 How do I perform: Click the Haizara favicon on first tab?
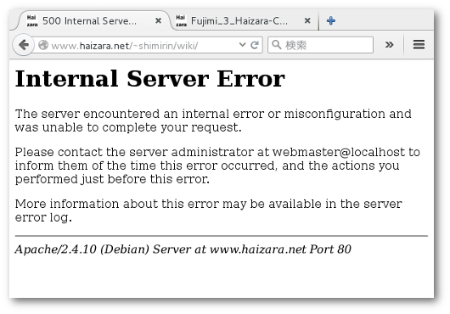pos(32,21)
